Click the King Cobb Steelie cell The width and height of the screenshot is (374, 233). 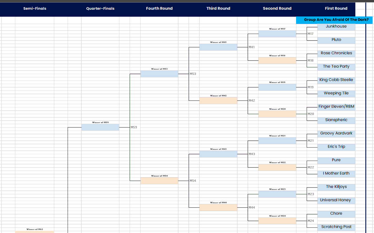[336, 80]
